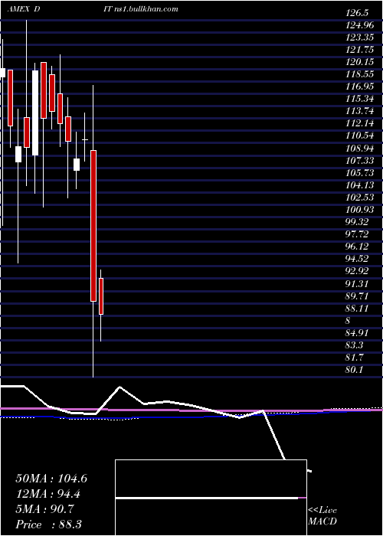Select the 113.74 price axis label

click(x=359, y=112)
